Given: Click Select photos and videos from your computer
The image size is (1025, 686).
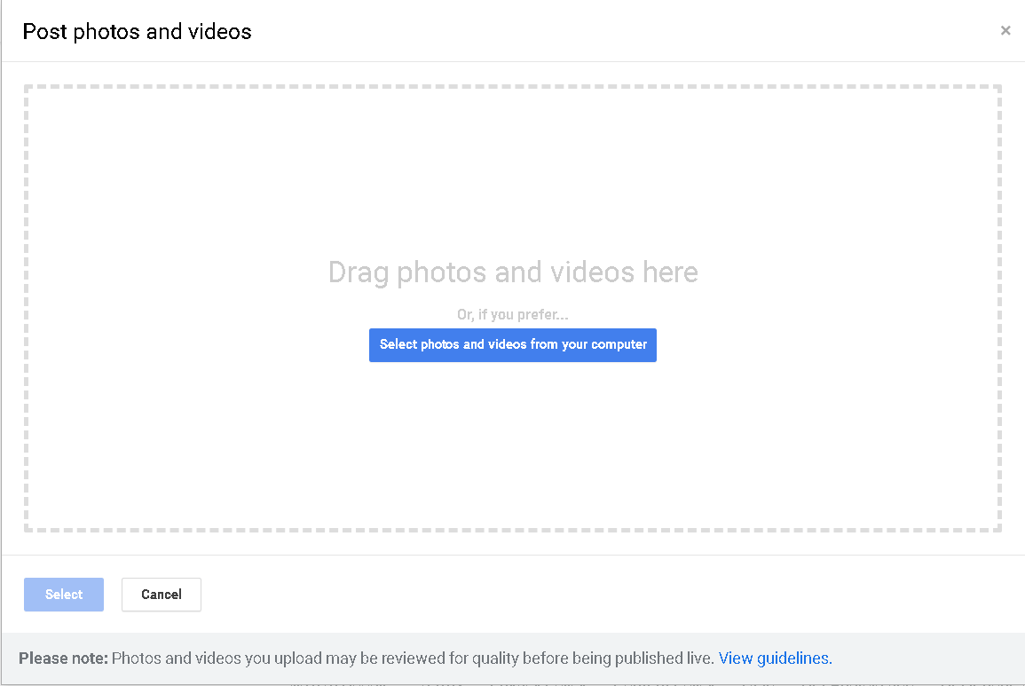Looking at the screenshot, I should pos(513,345).
